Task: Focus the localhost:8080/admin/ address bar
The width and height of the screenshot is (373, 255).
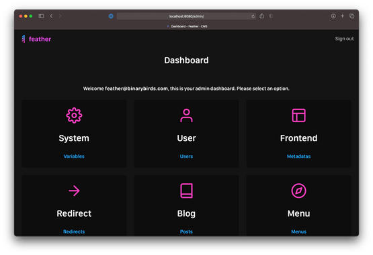Action: pos(187,16)
